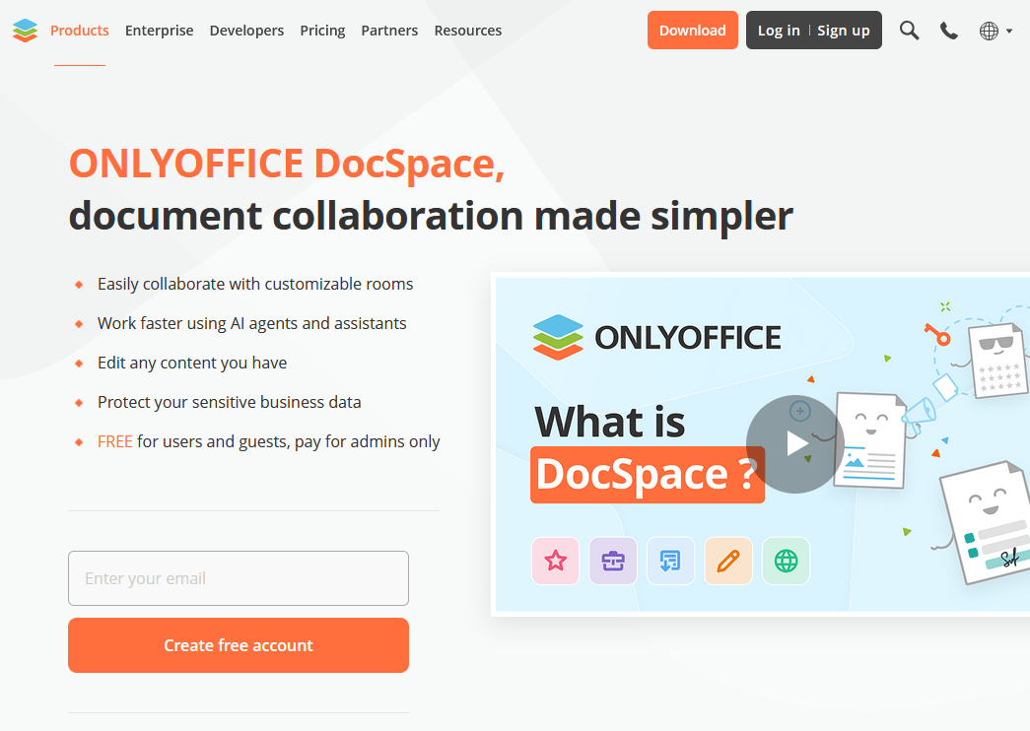Click the phone contact icon
Viewport: 1030px width, 731px height.
click(948, 31)
